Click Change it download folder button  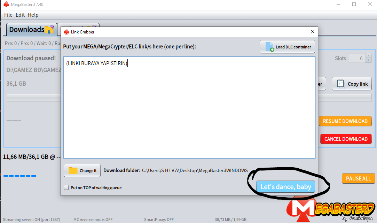(x=82, y=170)
